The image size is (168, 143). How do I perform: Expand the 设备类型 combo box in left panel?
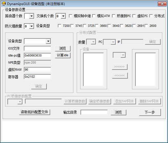(37, 41)
